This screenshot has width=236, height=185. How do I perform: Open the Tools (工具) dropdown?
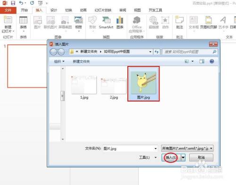tap(148, 157)
